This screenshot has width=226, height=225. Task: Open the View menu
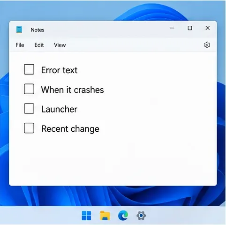click(60, 45)
